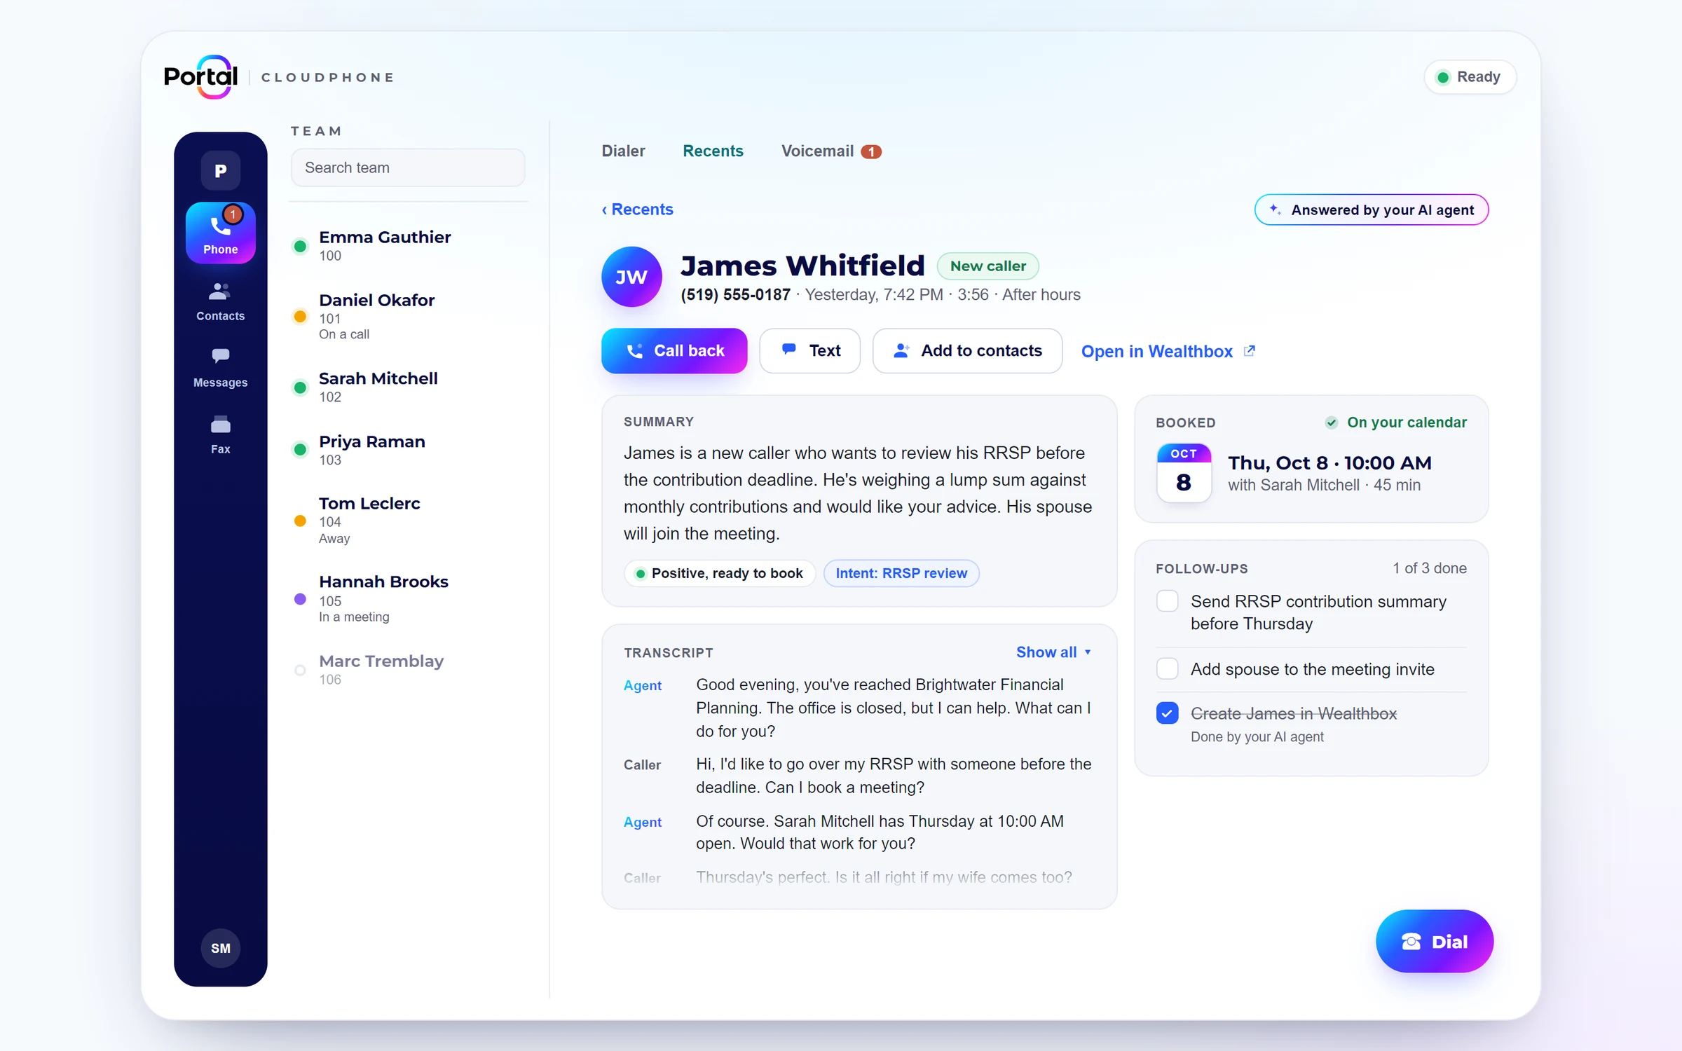
Task: Select Priya Raman in the team list
Action: (x=408, y=450)
